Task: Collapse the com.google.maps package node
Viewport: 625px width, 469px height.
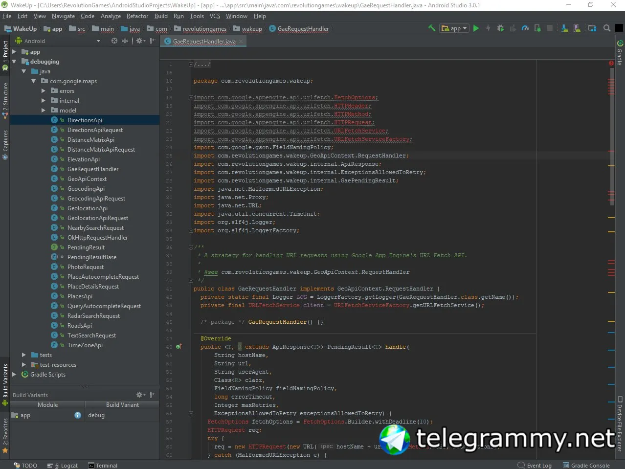Action: [34, 81]
